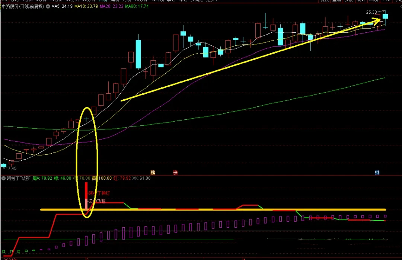Select the MA5: 24.19 moving average label
This screenshot has height=260, width=402.
point(62,6)
